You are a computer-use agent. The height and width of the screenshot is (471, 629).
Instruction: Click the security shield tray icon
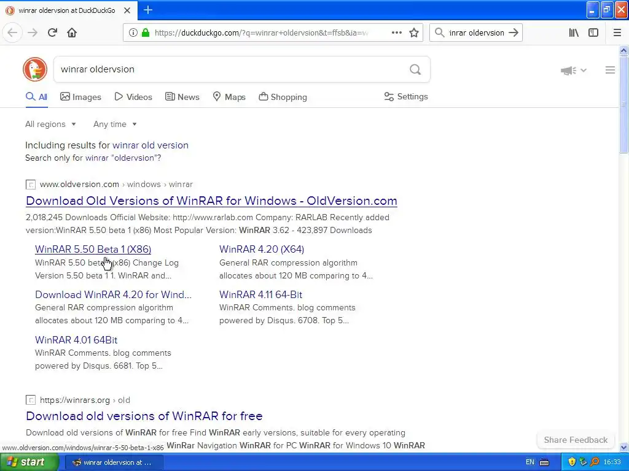pos(572,462)
